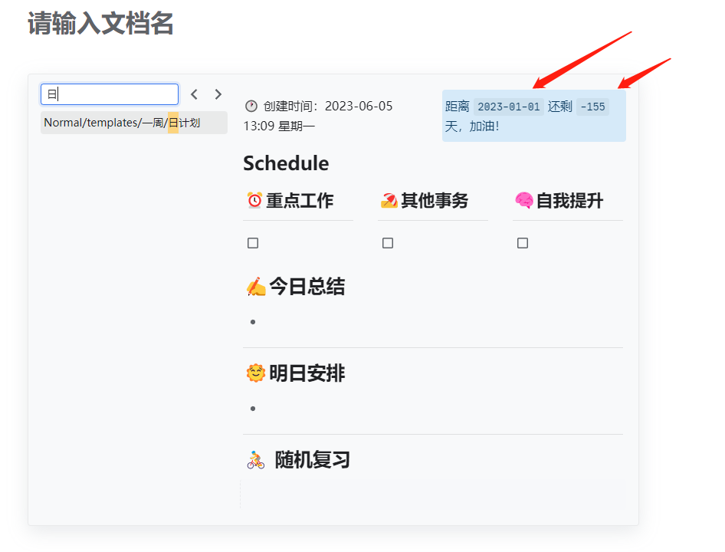Check the task box under 自我提升
Screen dimensions: 725x552
coord(523,243)
